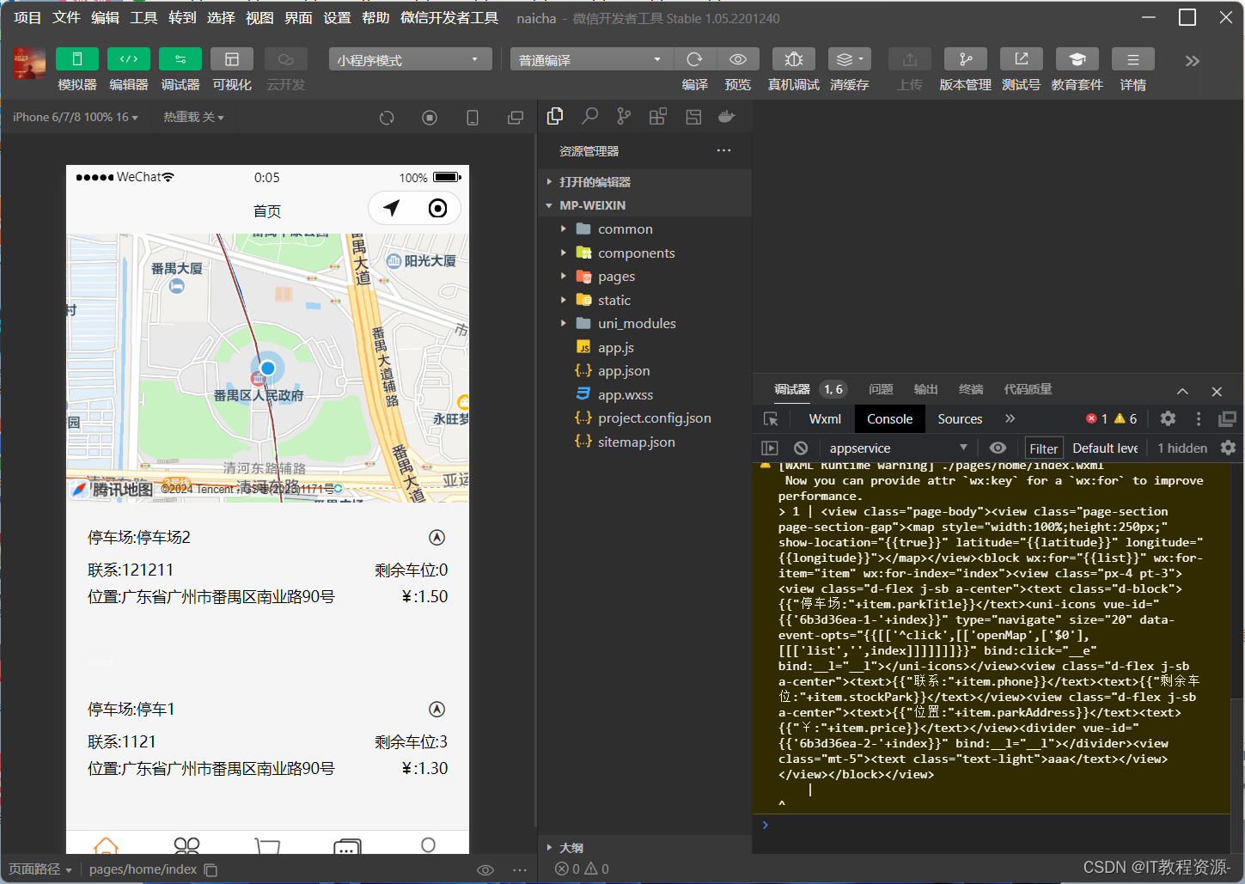This screenshot has height=884, width=1245.
Task: Expand the toolbar overflow chevrons
Action: (x=1193, y=61)
